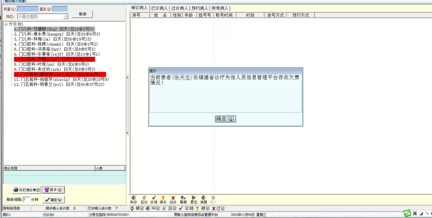Viewport: 432px width, 218px height.
Task: Select the red 门五官科-曹晓珊 tree row
Action: pyautogui.click(x=60, y=74)
